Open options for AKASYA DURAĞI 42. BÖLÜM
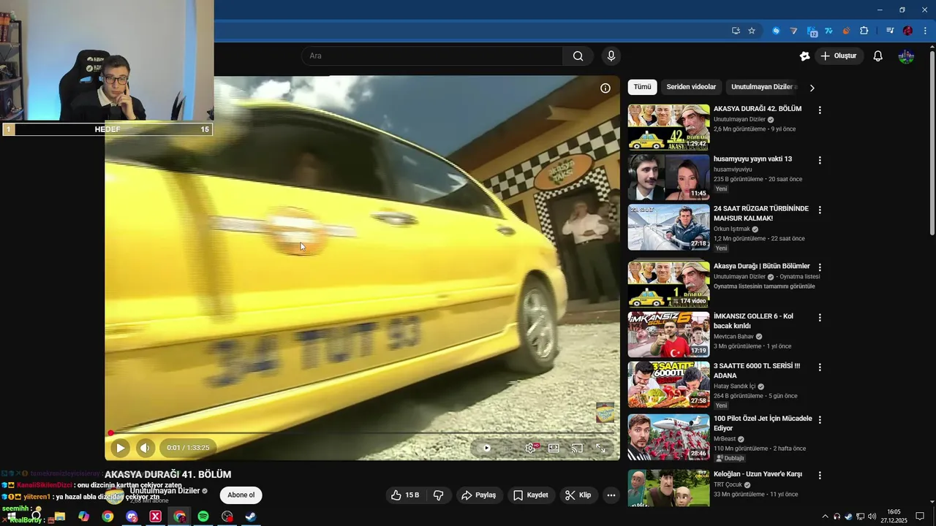 pyautogui.click(x=820, y=110)
